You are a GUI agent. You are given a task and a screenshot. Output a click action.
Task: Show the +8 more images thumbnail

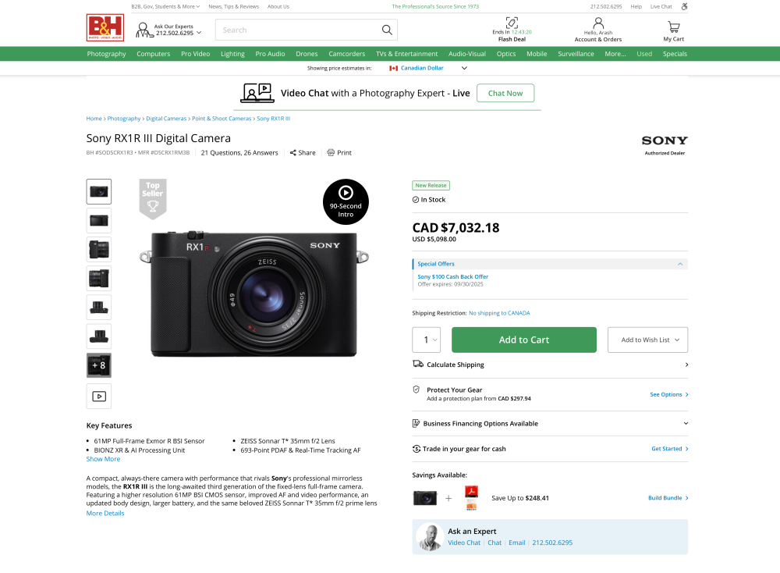point(99,365)
